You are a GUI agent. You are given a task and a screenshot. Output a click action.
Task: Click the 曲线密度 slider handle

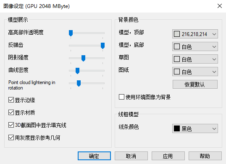click(x=77, y=71)
